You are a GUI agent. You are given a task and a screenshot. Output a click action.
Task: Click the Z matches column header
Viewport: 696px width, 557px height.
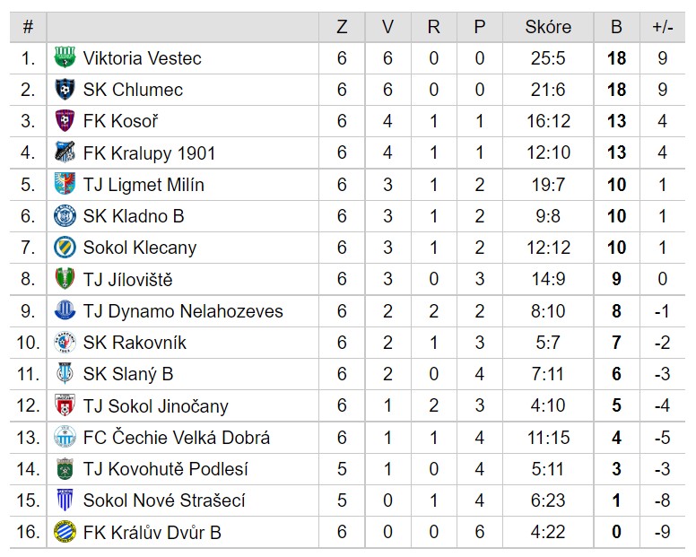tap(342, 27)
